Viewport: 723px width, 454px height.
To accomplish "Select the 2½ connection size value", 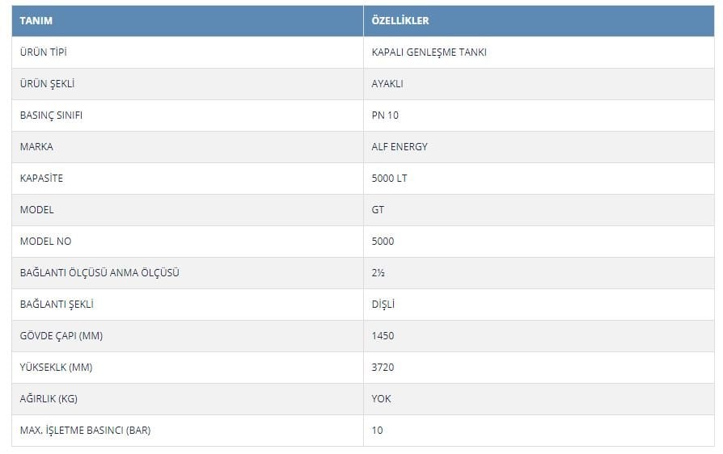I will 378,272.
